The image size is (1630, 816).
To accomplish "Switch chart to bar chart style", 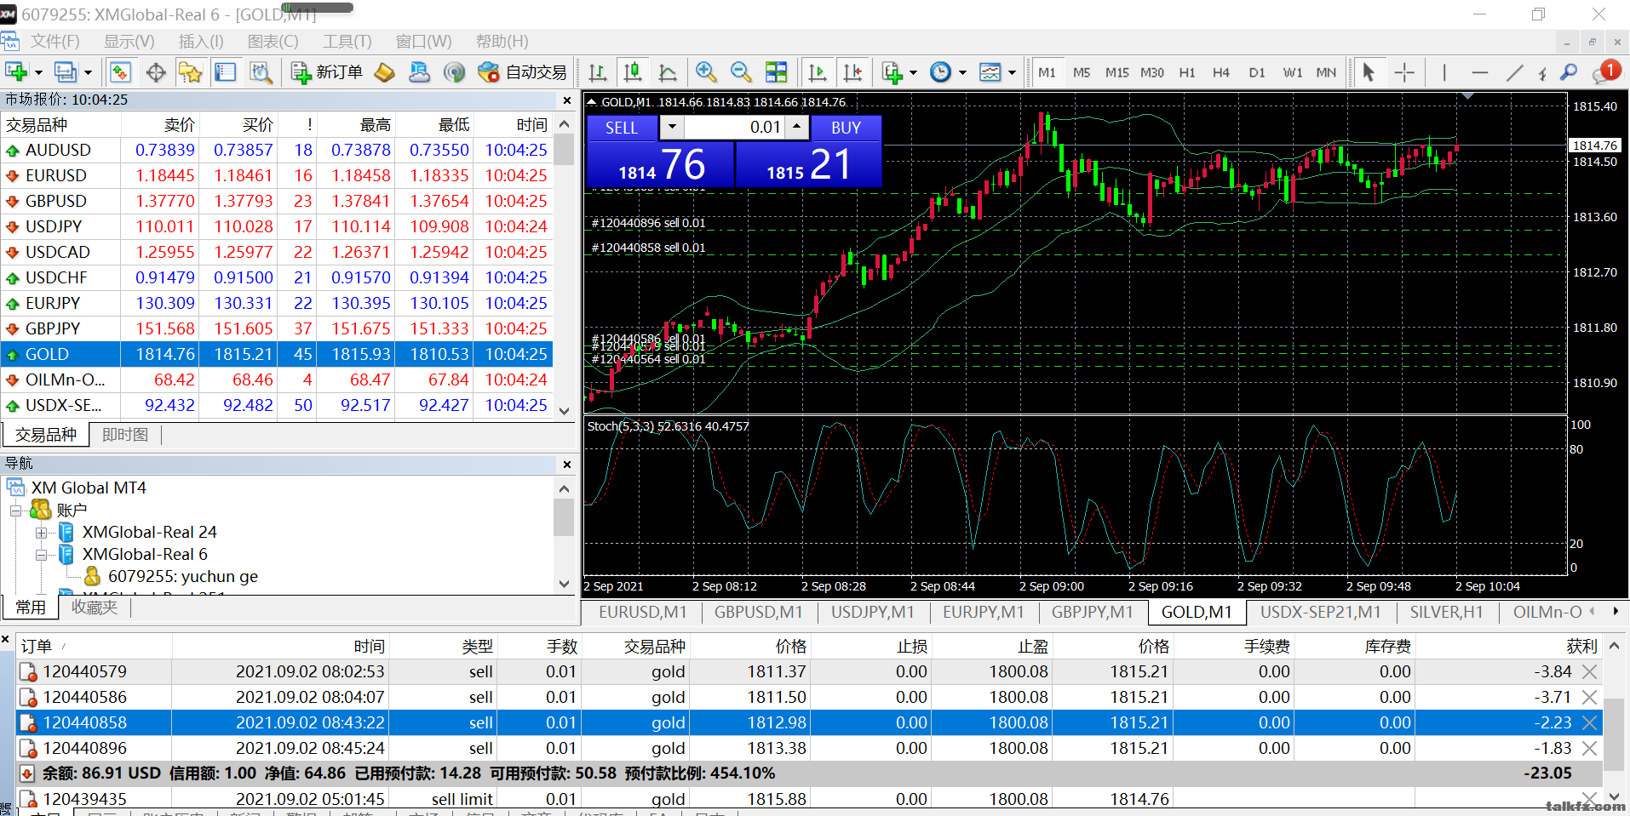I will coord(598,72).
